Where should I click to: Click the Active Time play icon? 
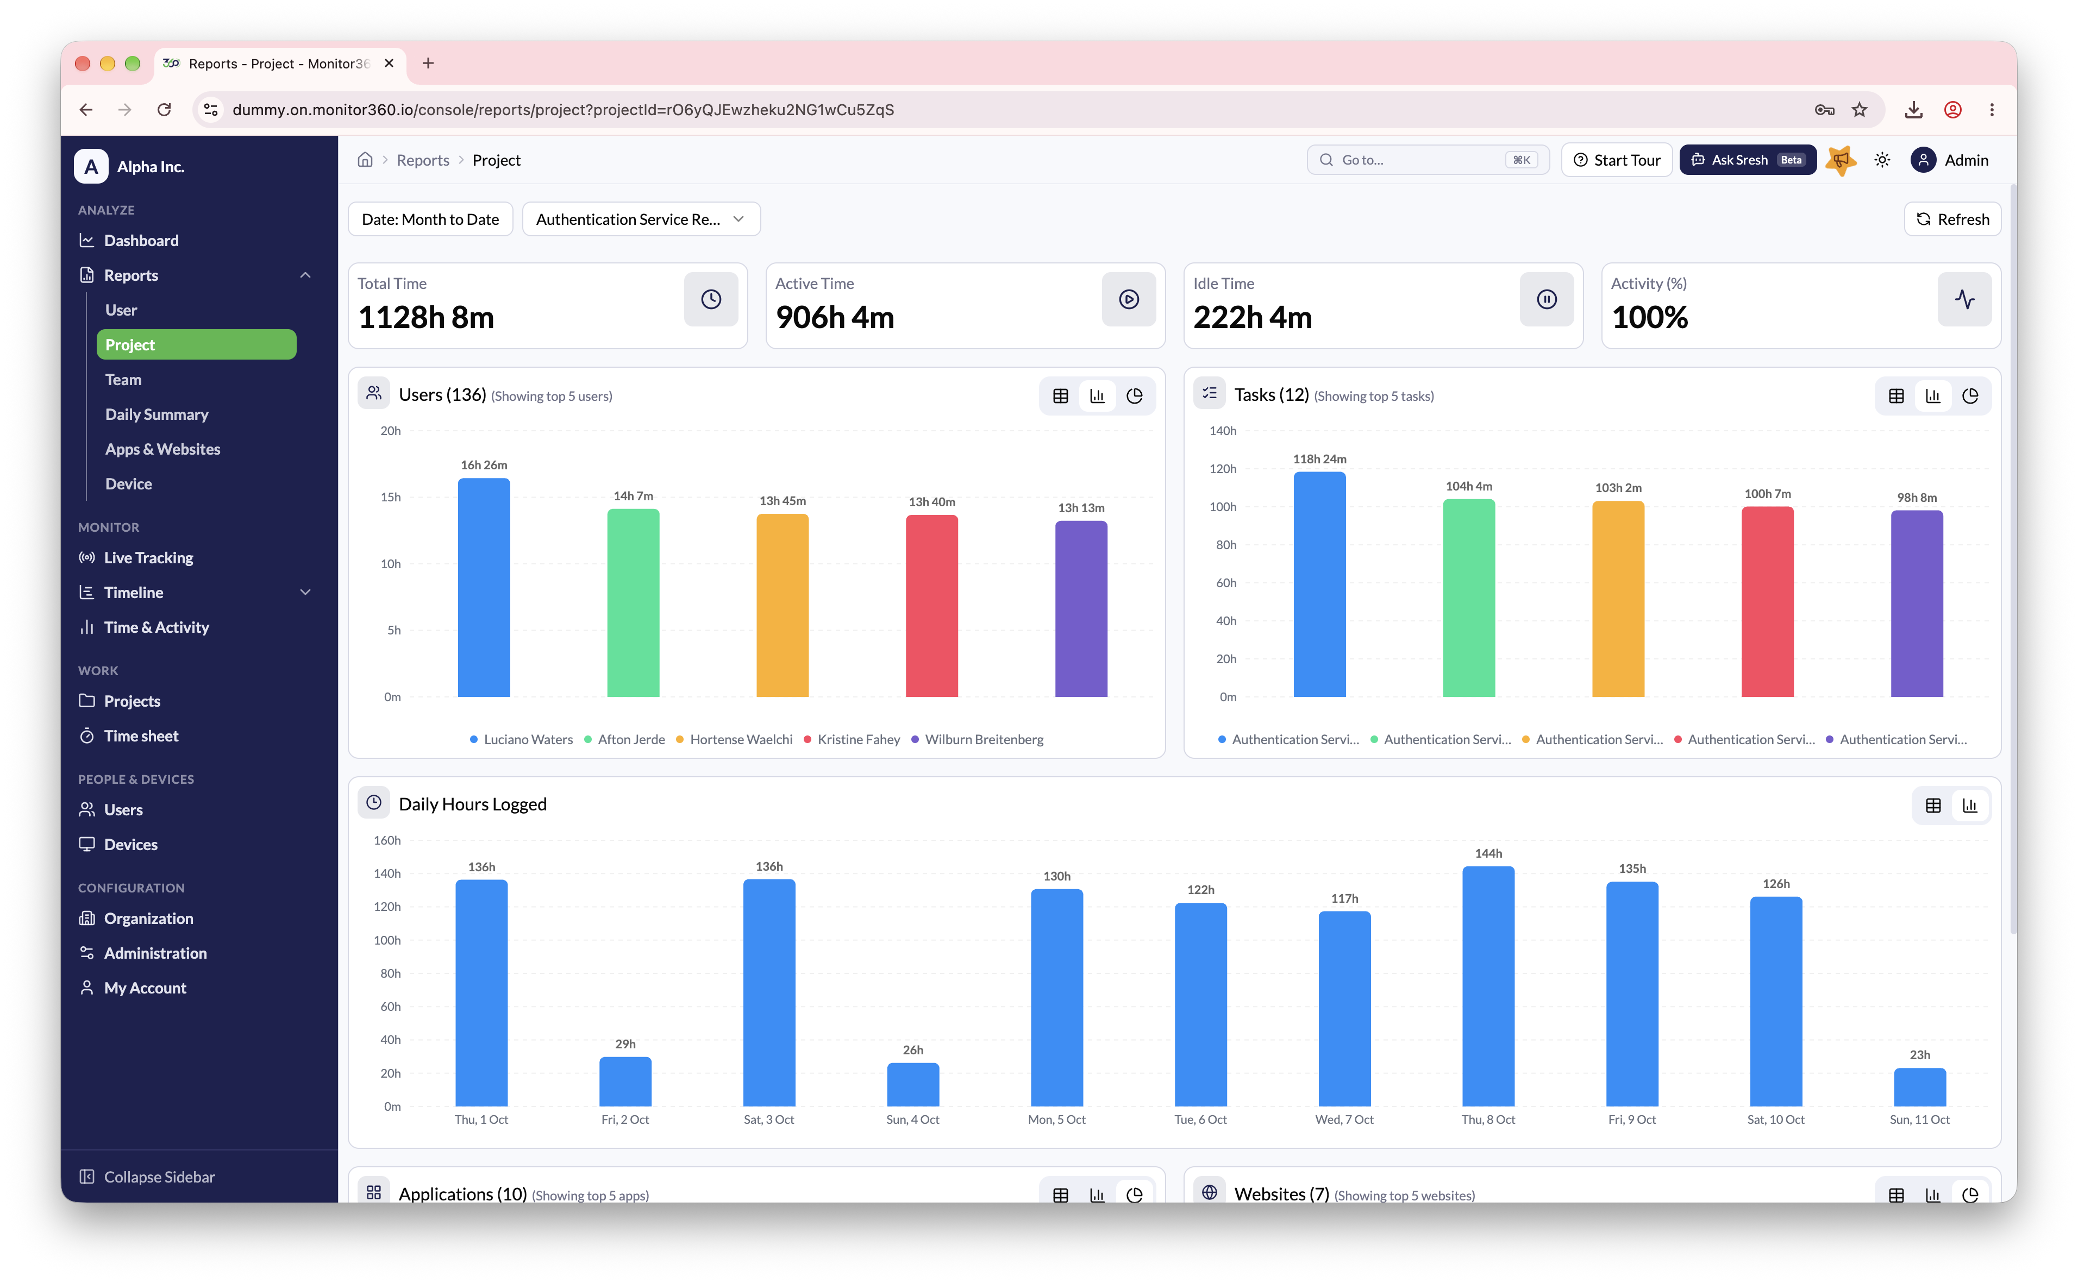(x=1128, y=299)
